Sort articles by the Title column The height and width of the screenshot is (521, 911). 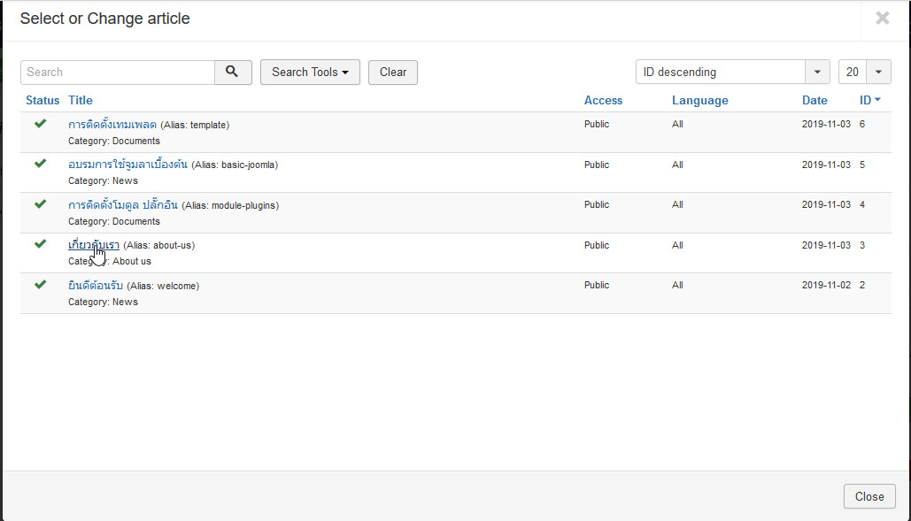coord(80,100)
